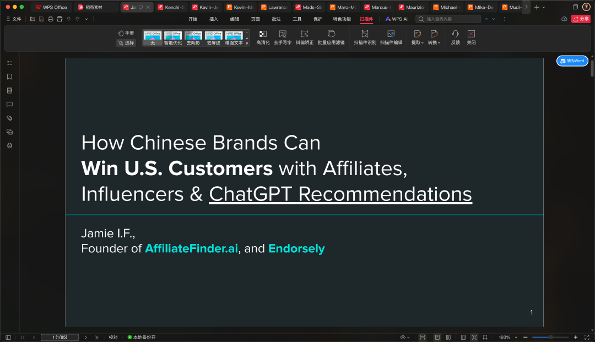Apply the 去屏纹 filter preset

click(x=213, y=38)
